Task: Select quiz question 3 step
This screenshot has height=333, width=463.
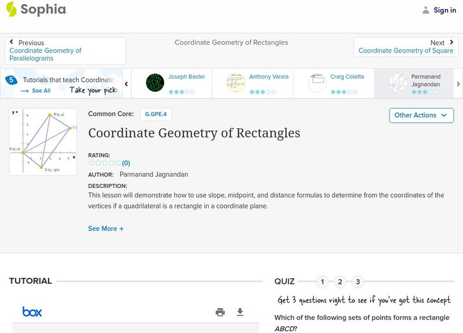Action: tap(358, 282)
